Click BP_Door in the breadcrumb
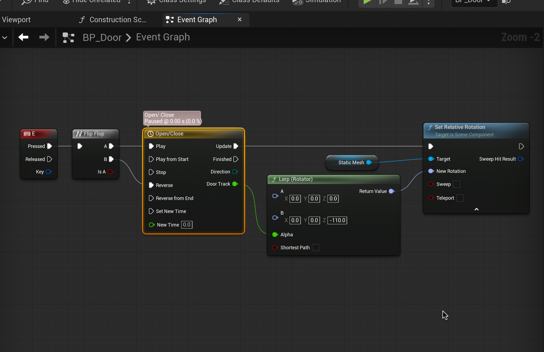This screenshot has width=544, height=352. click(x=102, y=37)
